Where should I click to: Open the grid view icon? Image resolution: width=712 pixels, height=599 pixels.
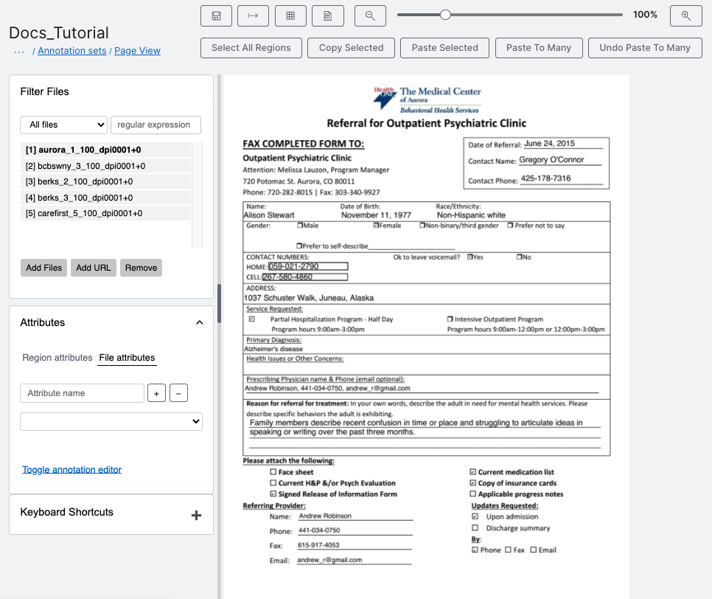290,15
